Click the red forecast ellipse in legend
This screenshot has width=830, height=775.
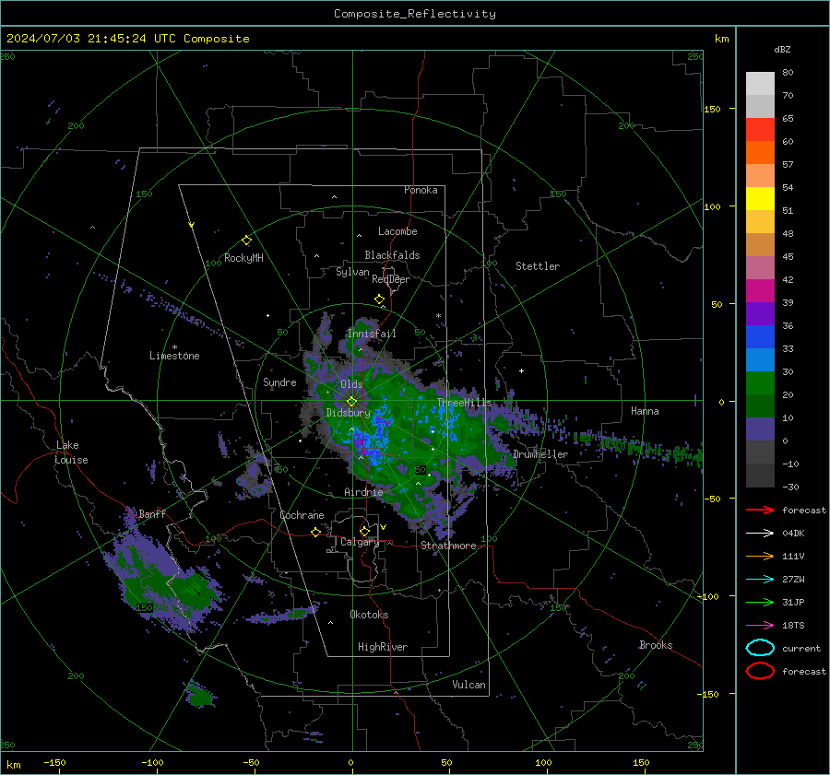760,671
